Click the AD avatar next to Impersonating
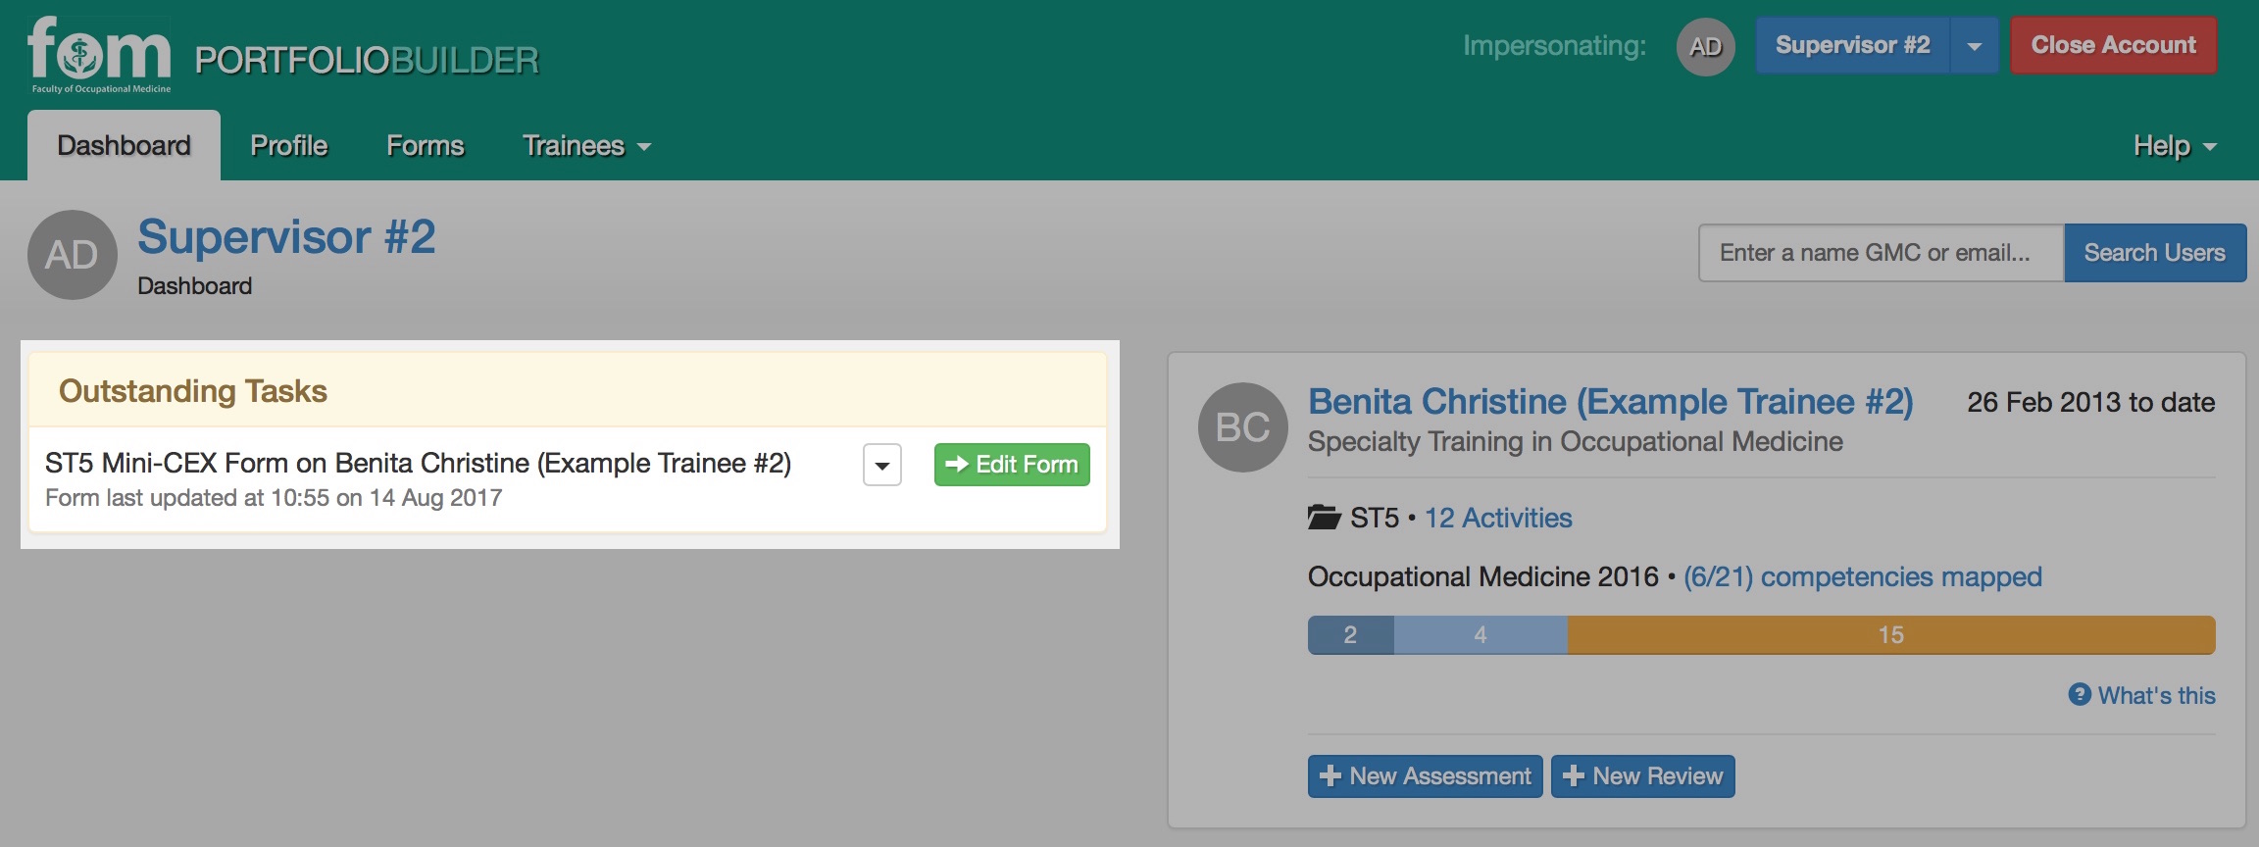The height and width of the screenshot is (847, 2259). click(x=1705, y=46)
